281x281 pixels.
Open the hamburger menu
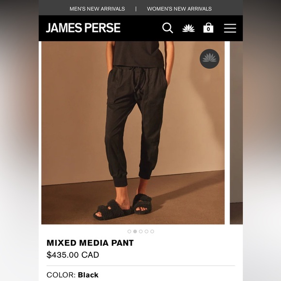point(230,28)
